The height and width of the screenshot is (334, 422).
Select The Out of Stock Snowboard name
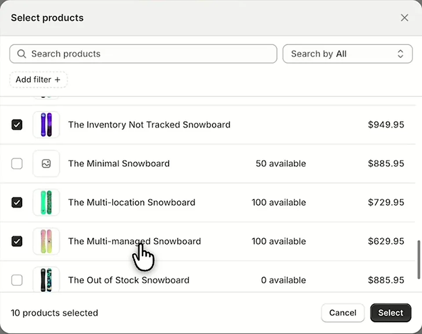point(129,280)
